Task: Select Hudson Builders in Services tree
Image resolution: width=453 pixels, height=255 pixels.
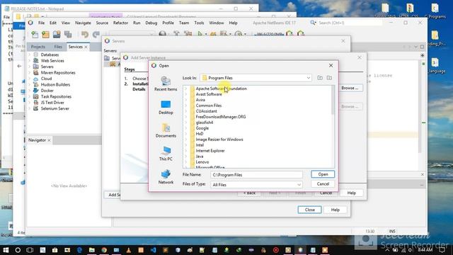Action: (x=55, y=85)
